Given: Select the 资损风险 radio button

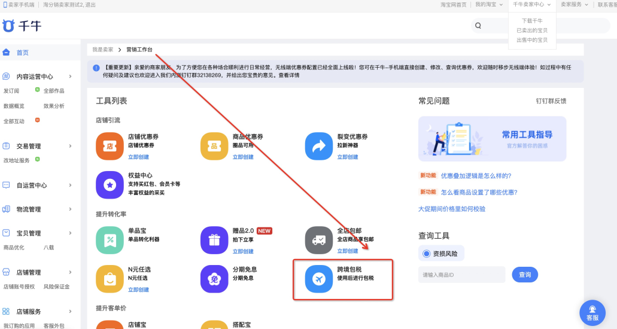Looking at the screenshot, I should [x=426, y=254].
